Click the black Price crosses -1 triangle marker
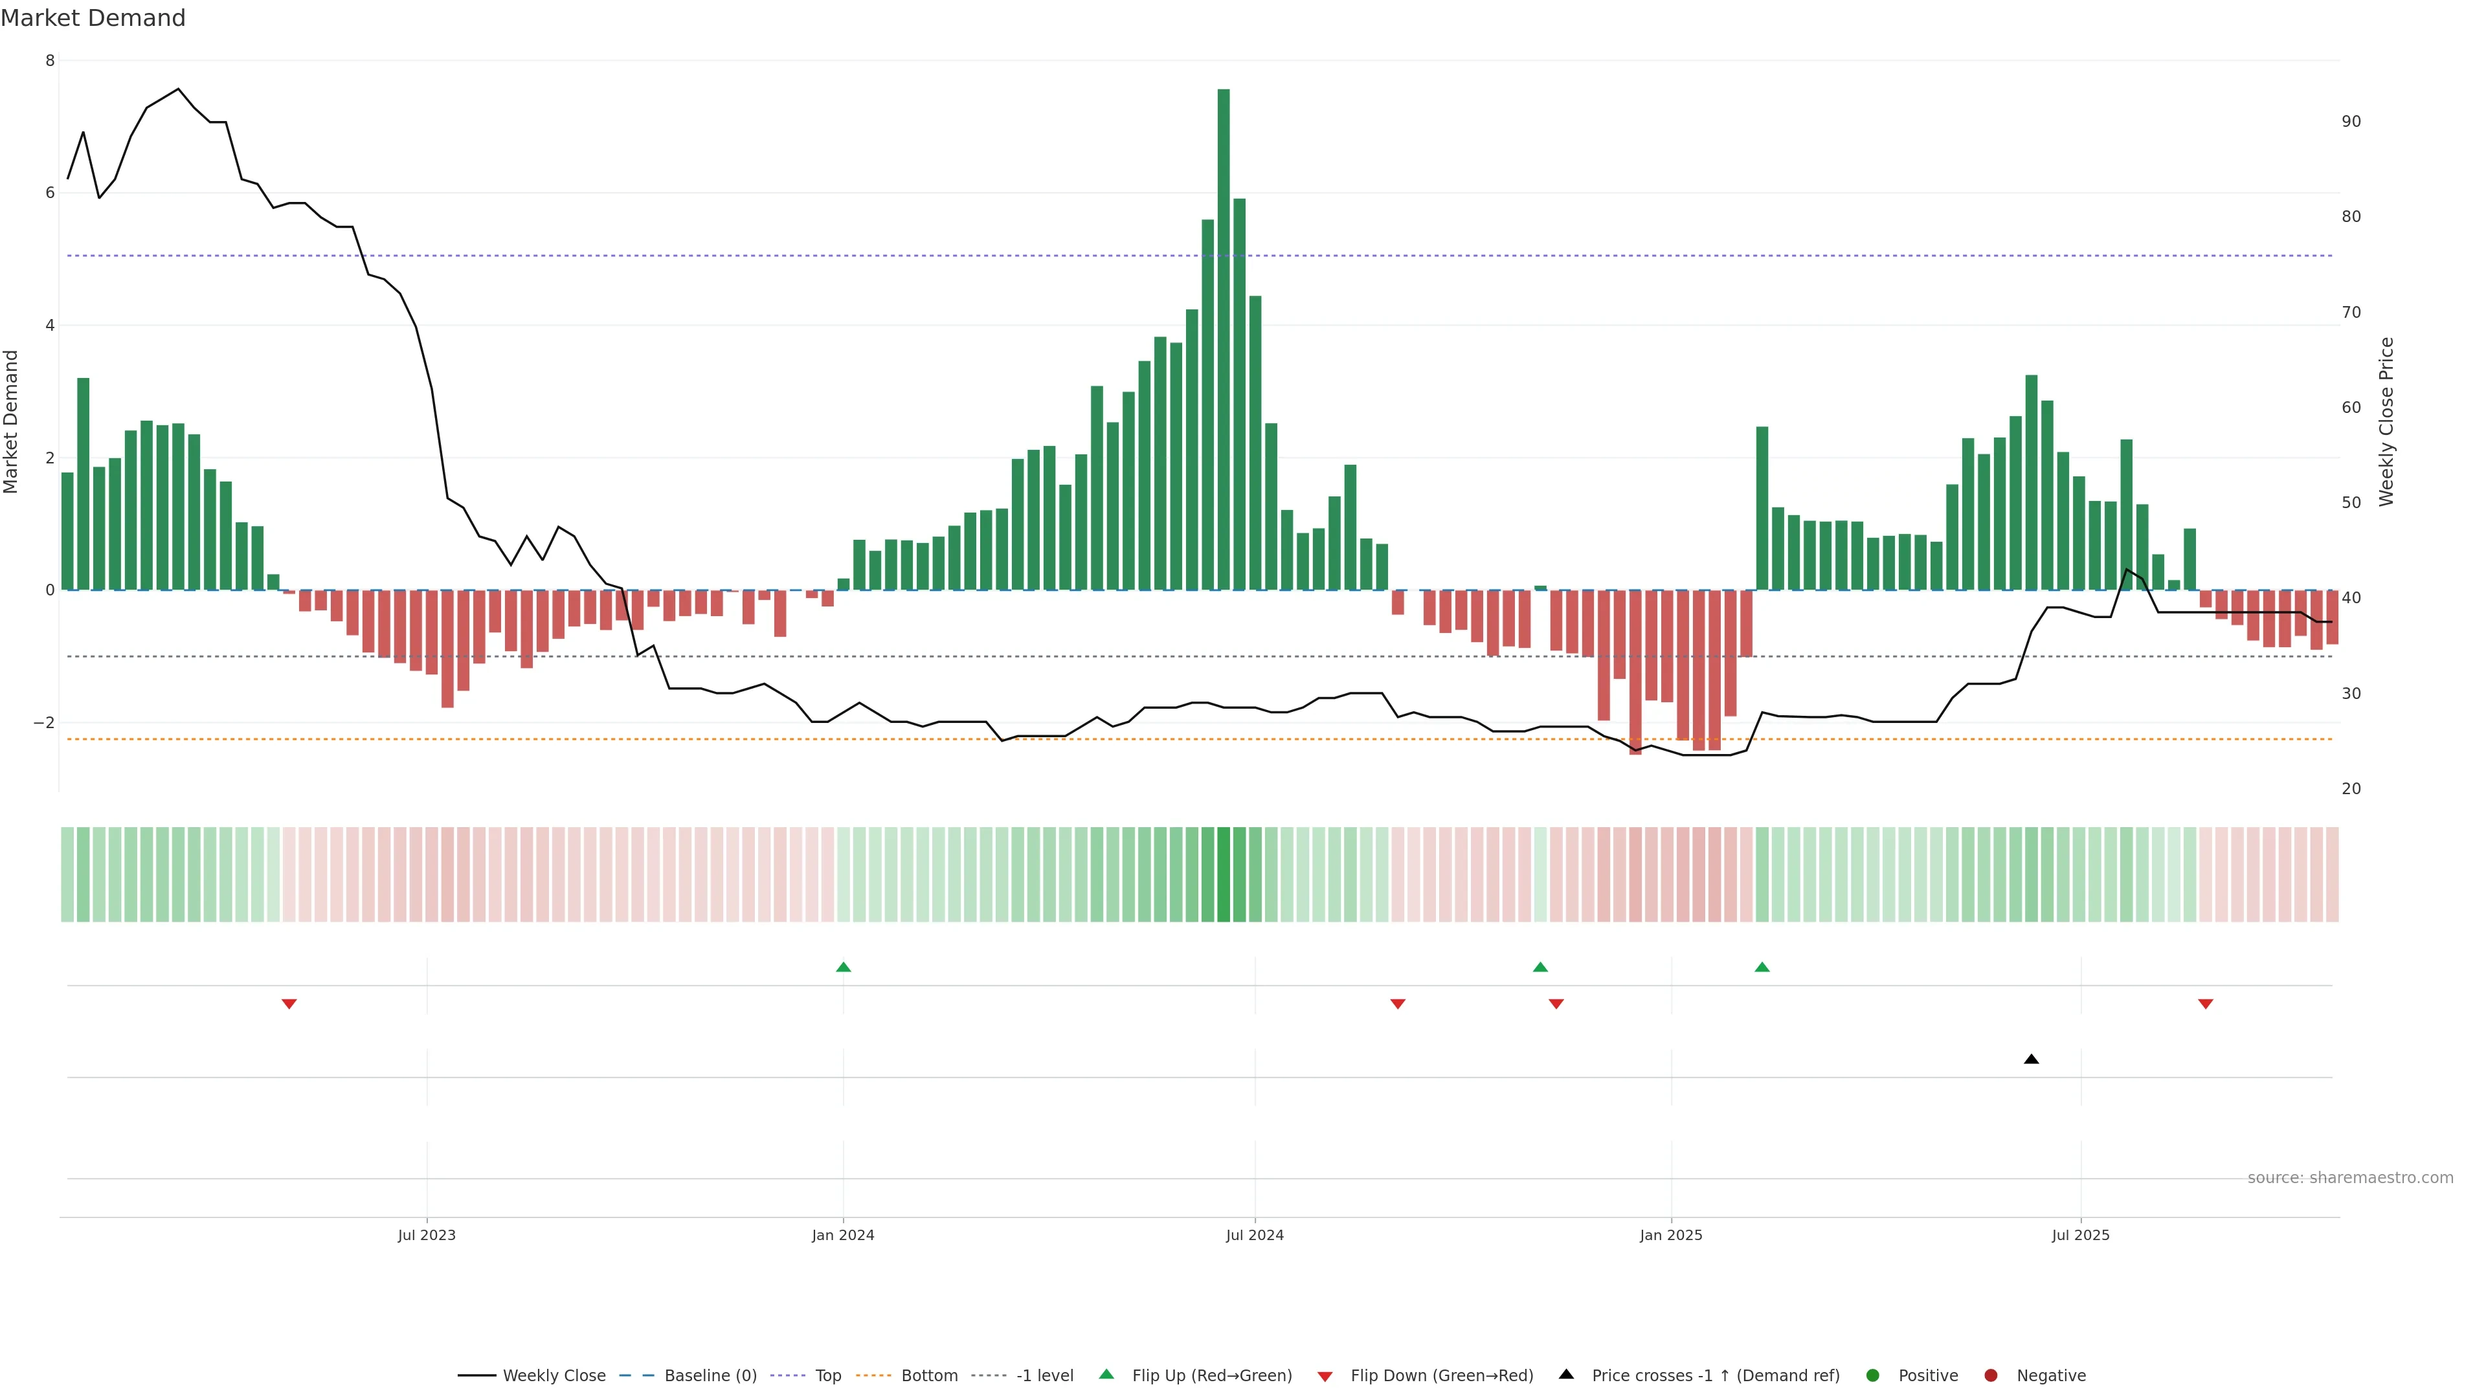The height and width of the screenshot is (1398, 2486). pyautogui.click(x=2030, y=1060)
